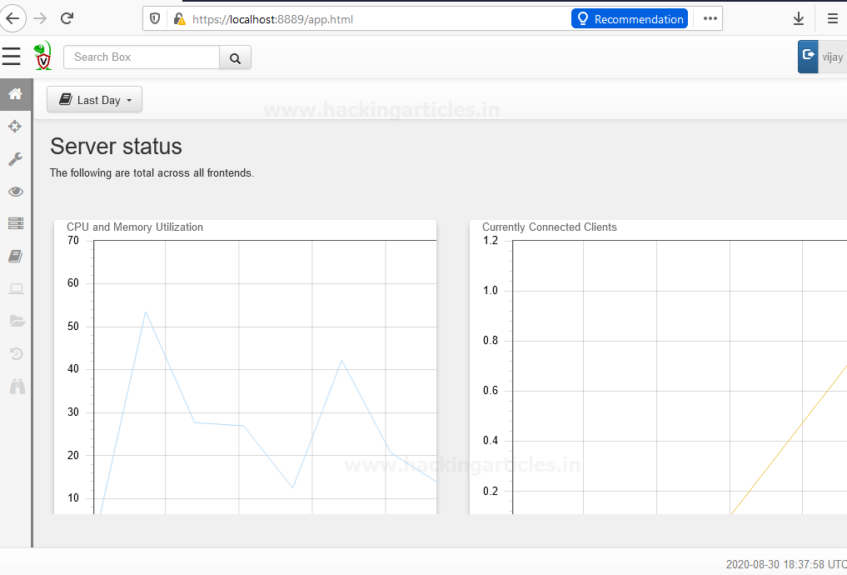Open the folder virtual filesystem icon
Viewport: 847px width, 575px height.
click(17, 321)
